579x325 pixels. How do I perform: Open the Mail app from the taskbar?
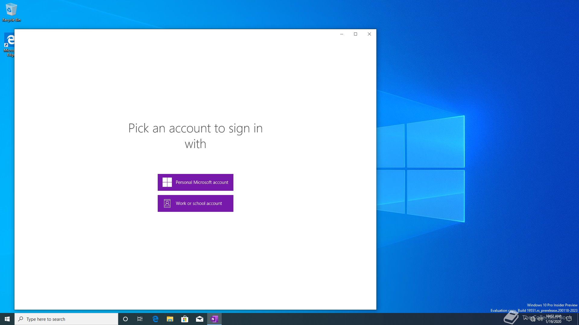coord(199,319)
